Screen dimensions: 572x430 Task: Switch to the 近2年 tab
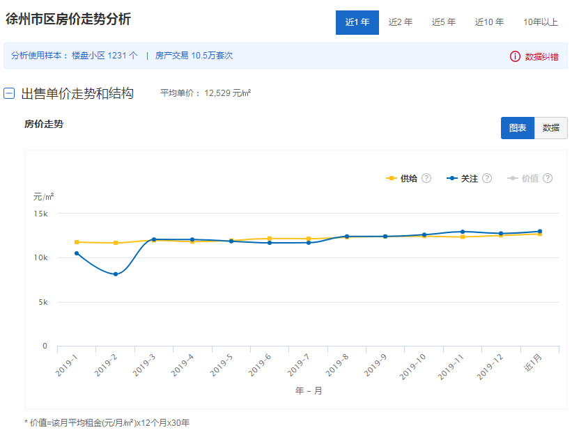(x=401, y=22)
